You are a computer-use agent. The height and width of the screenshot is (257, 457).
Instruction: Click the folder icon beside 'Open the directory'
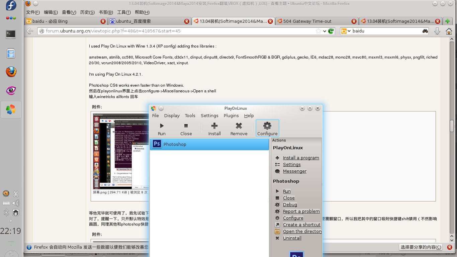coord(277,231)
